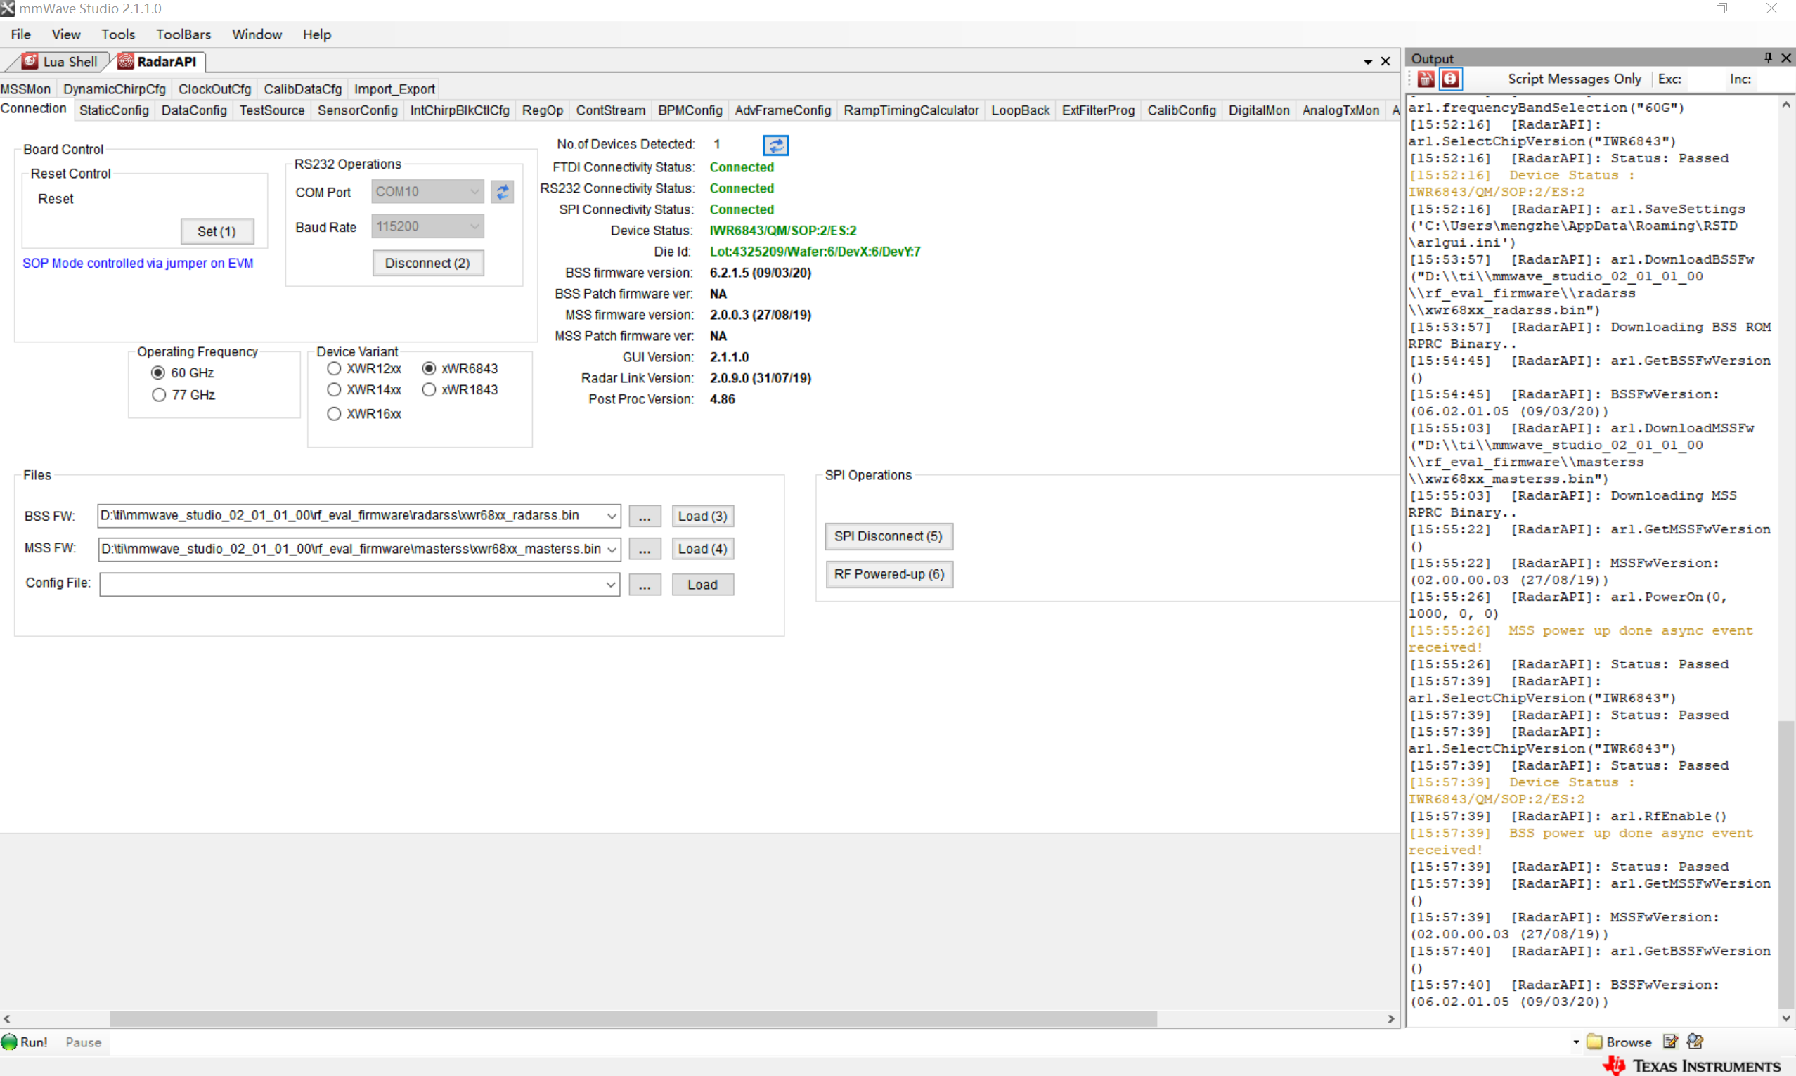The width and height of the screenshot is (1796, 1076).
Task: Click the horizontal scrollbar of the Connection tab
Action: coord(632,1018)
